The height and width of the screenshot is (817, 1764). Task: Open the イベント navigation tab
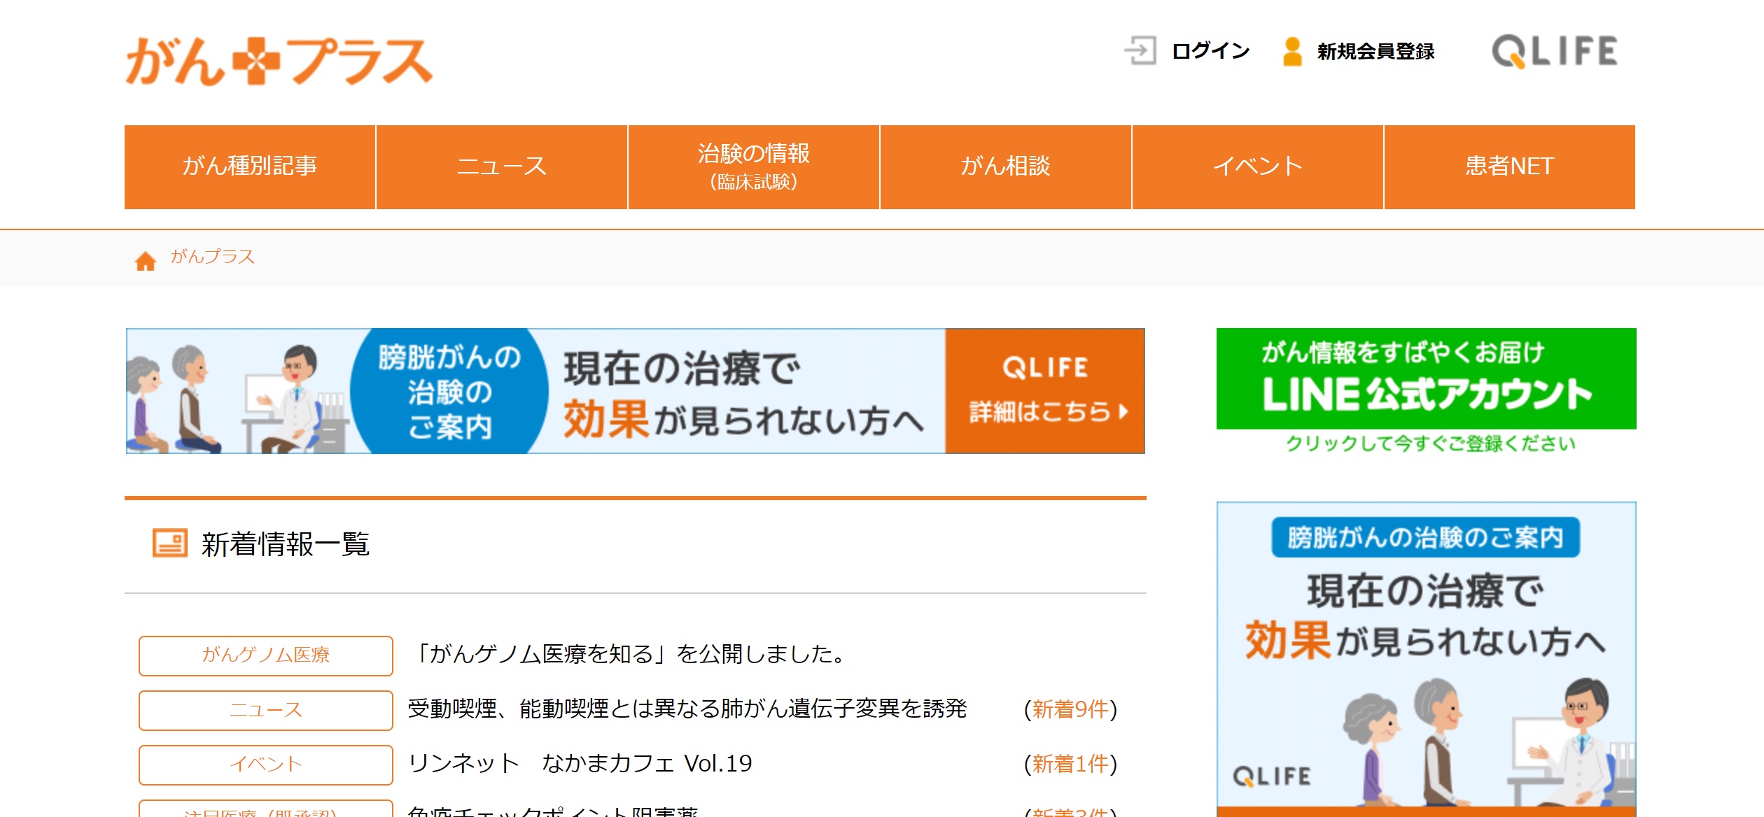1257,166
